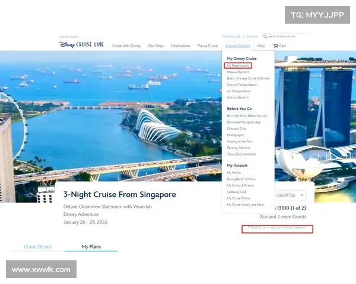Click Modify or Cancel Reservation link

[x=277, y=228]
